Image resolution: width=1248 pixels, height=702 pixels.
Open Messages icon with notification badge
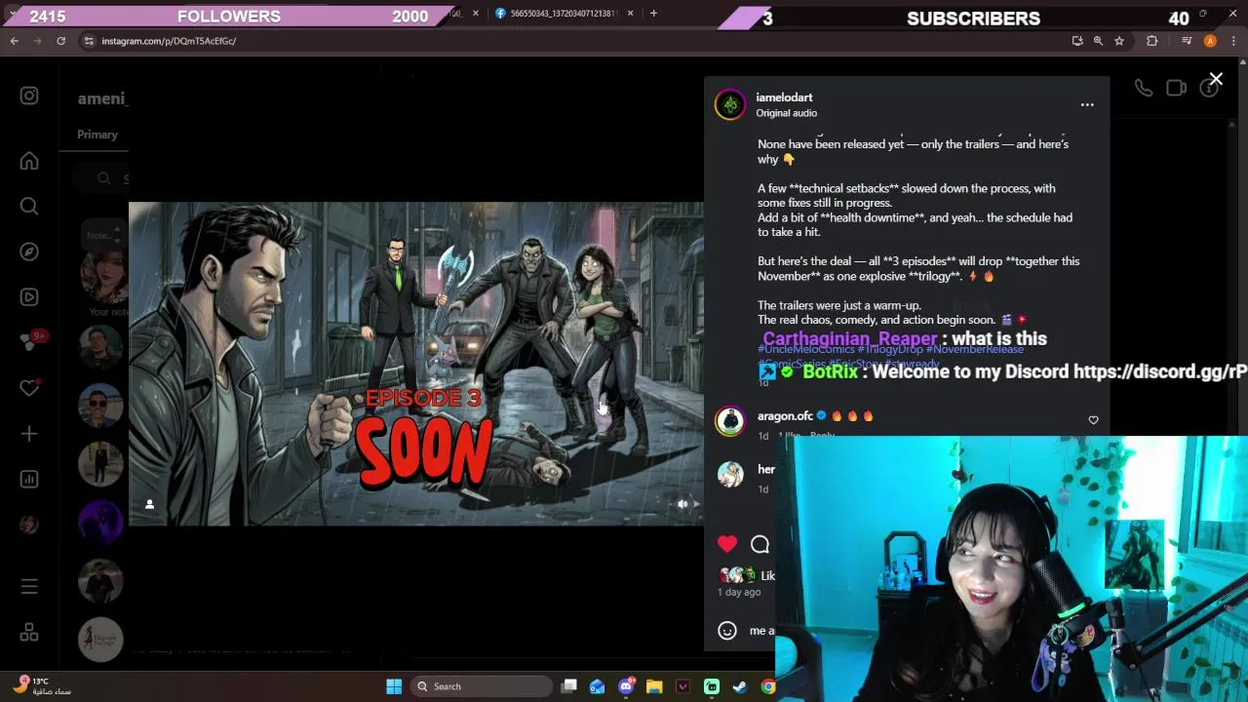[29, 342]
